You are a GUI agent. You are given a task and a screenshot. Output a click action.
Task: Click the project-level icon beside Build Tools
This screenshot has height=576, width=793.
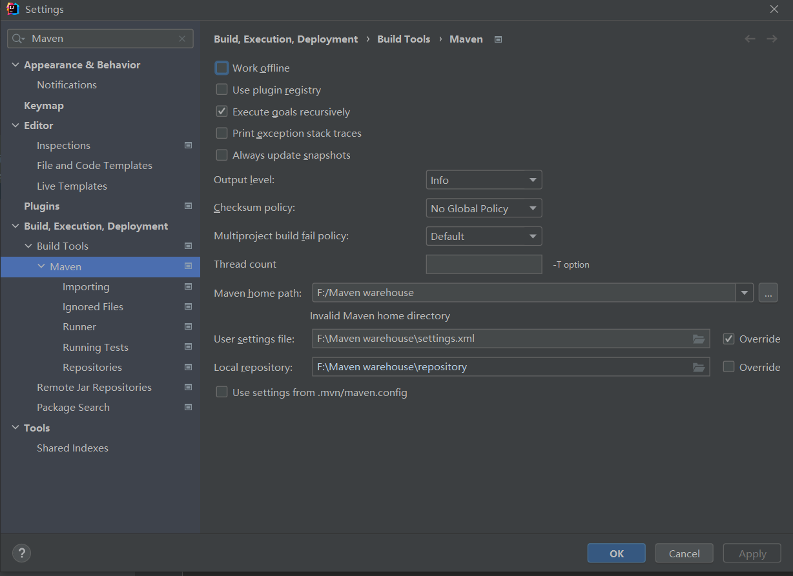tap(188, 246)
